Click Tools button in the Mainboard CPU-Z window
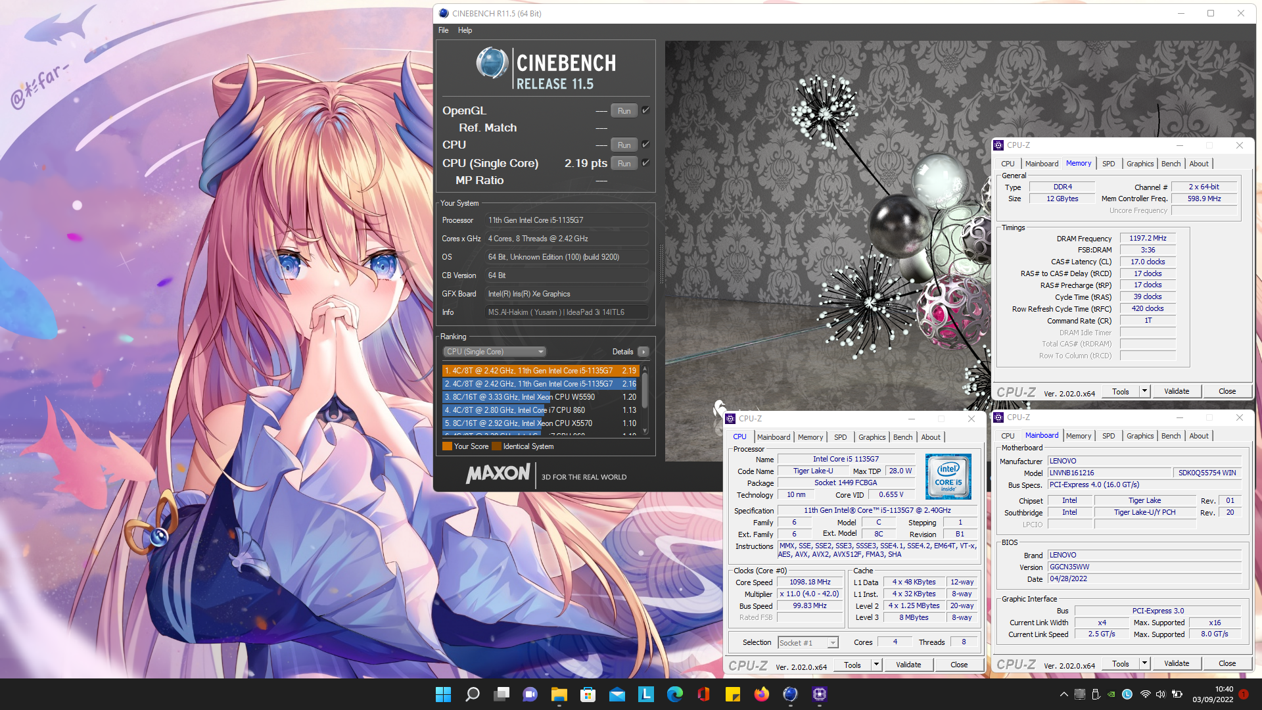The image size is (1262, 710). click(1121, 663)
